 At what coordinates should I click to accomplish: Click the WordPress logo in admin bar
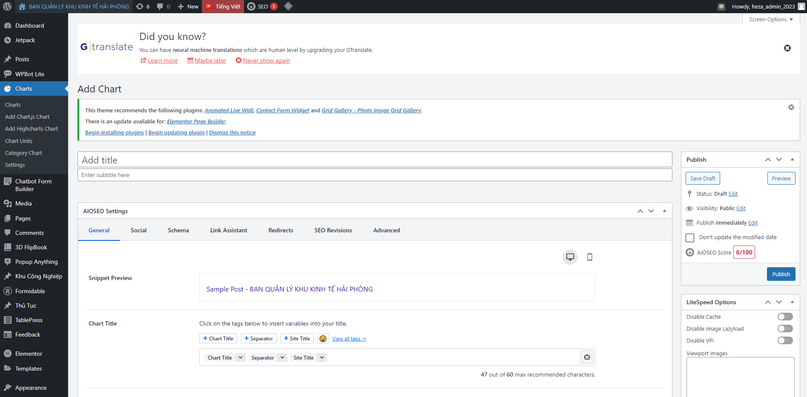7,6
